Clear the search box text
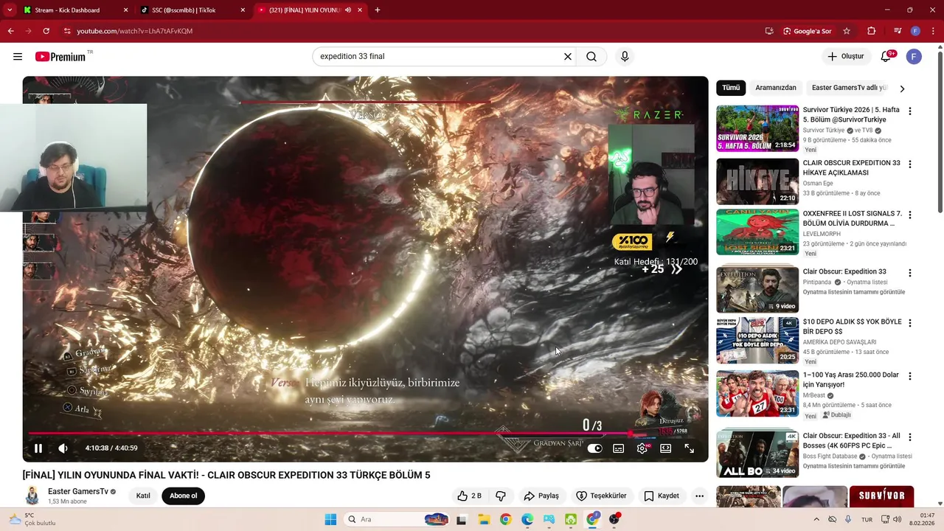The height and width of the screenshot is (531, 944). [568, 57]
